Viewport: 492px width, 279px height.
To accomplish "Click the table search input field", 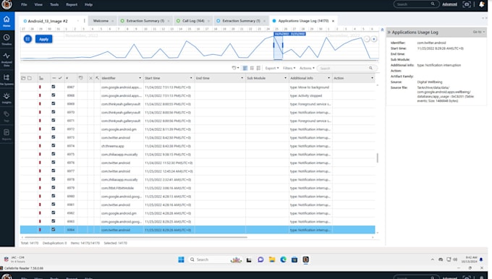I will (x=344, y=68).
